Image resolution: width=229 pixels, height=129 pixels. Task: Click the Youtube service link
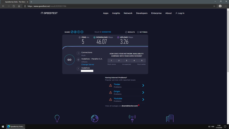[x=118, y=99]
